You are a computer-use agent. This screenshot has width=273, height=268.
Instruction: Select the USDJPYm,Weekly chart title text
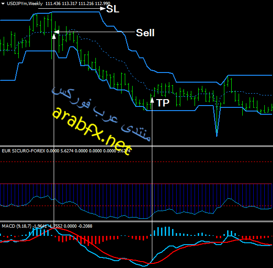25,4
